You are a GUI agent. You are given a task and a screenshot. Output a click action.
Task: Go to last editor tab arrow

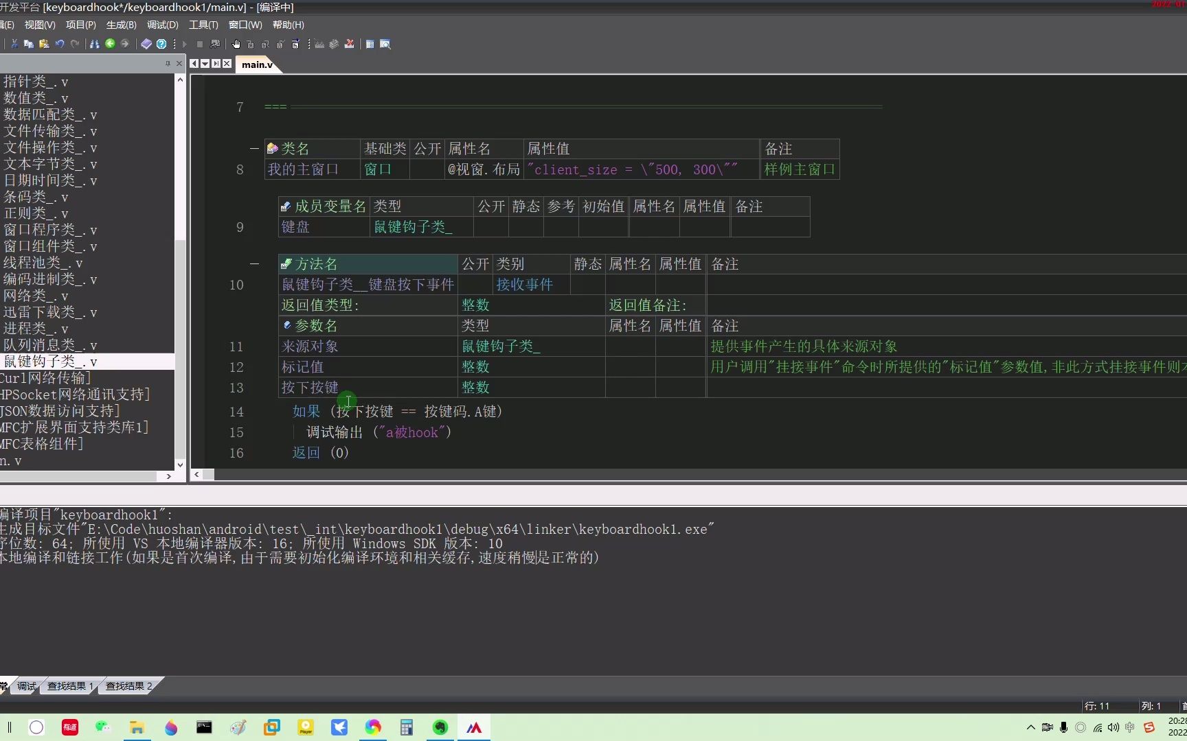[x=216, y=64]
